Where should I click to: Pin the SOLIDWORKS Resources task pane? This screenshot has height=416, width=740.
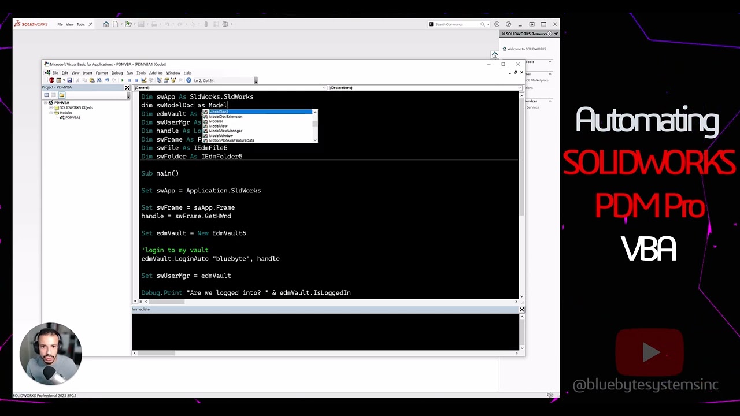tap(556, 34)
